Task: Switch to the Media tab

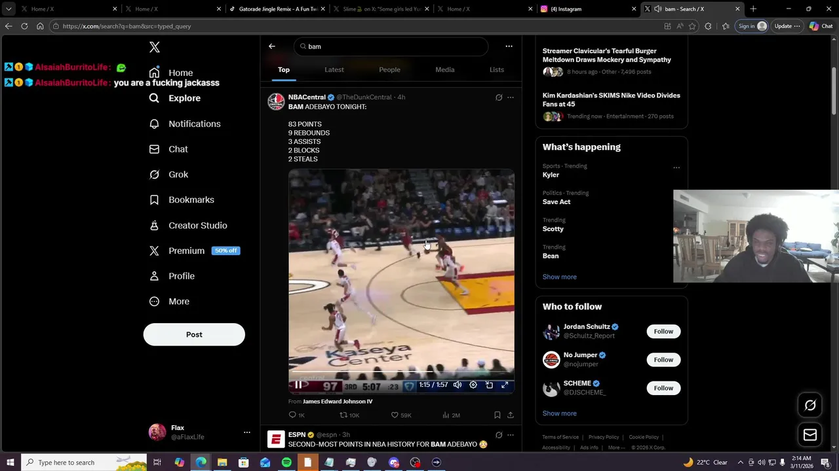Action: [445, 69]
